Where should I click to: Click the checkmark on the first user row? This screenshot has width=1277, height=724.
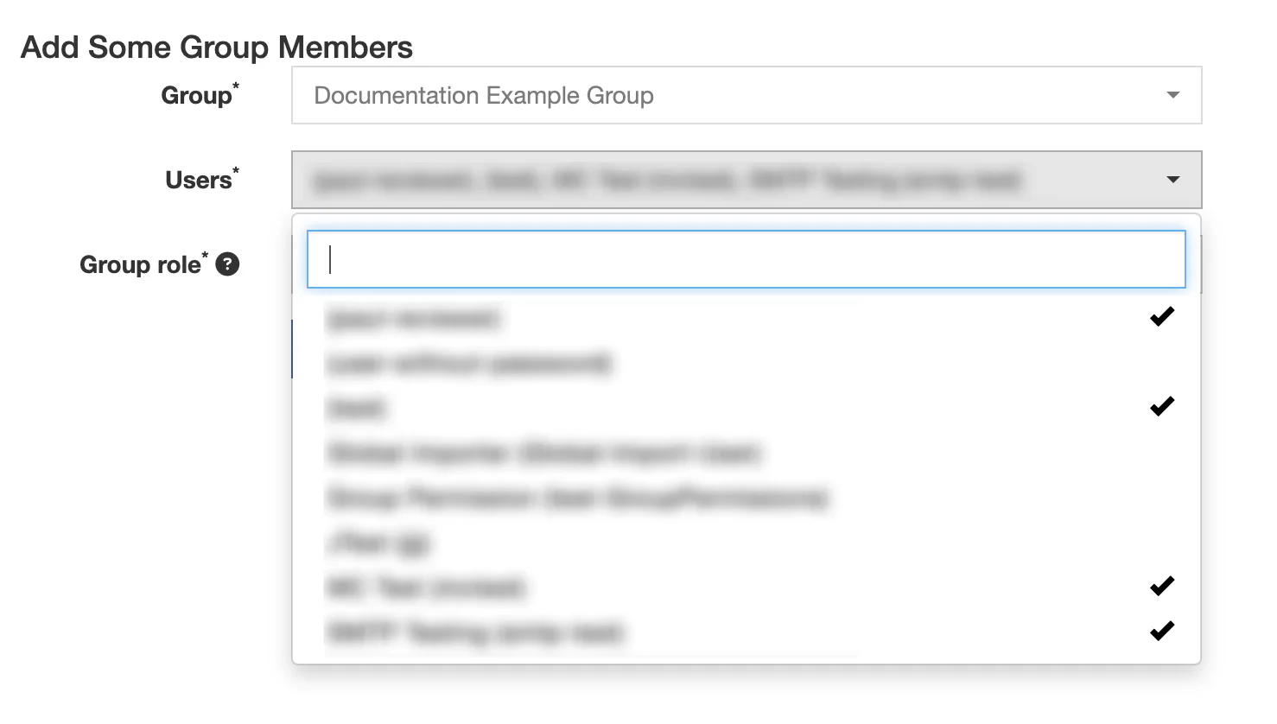tap(1162, 317)
